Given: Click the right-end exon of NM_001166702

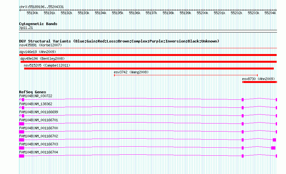Looking at the screenshot, I should (x=274, y=140).
